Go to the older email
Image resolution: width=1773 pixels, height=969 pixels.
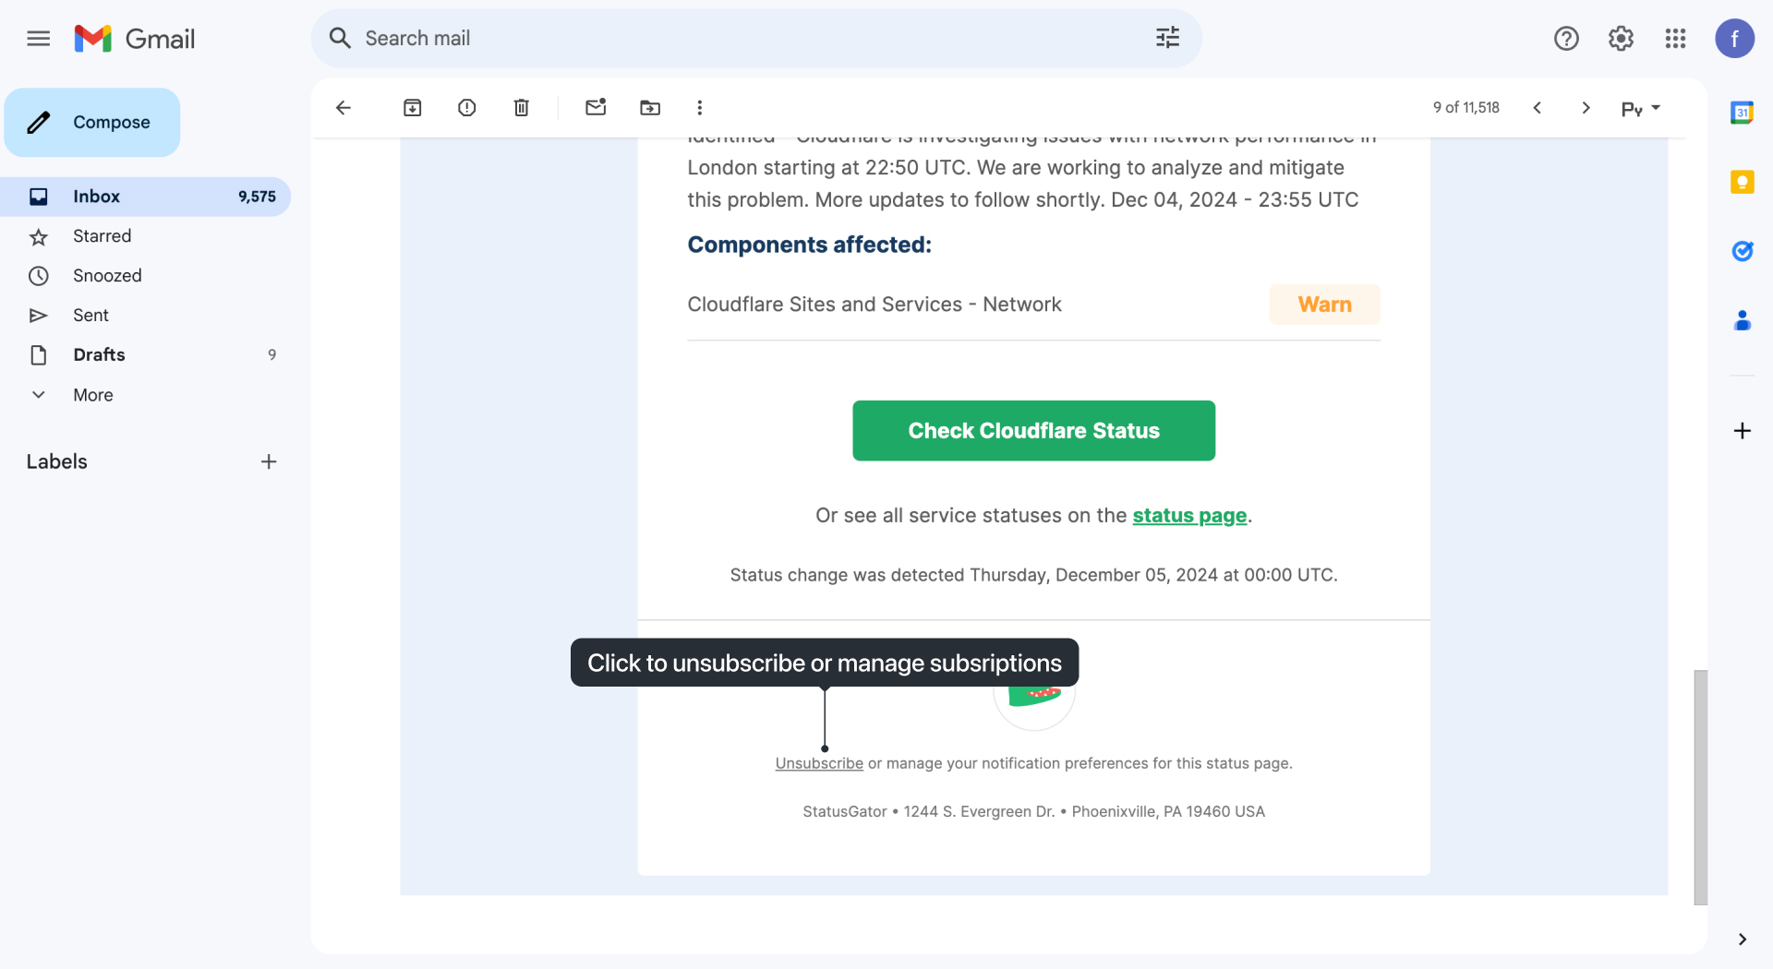1586,108
